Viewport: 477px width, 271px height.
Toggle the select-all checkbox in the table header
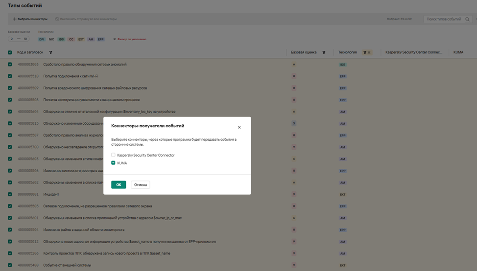click(x=10, y=52)
